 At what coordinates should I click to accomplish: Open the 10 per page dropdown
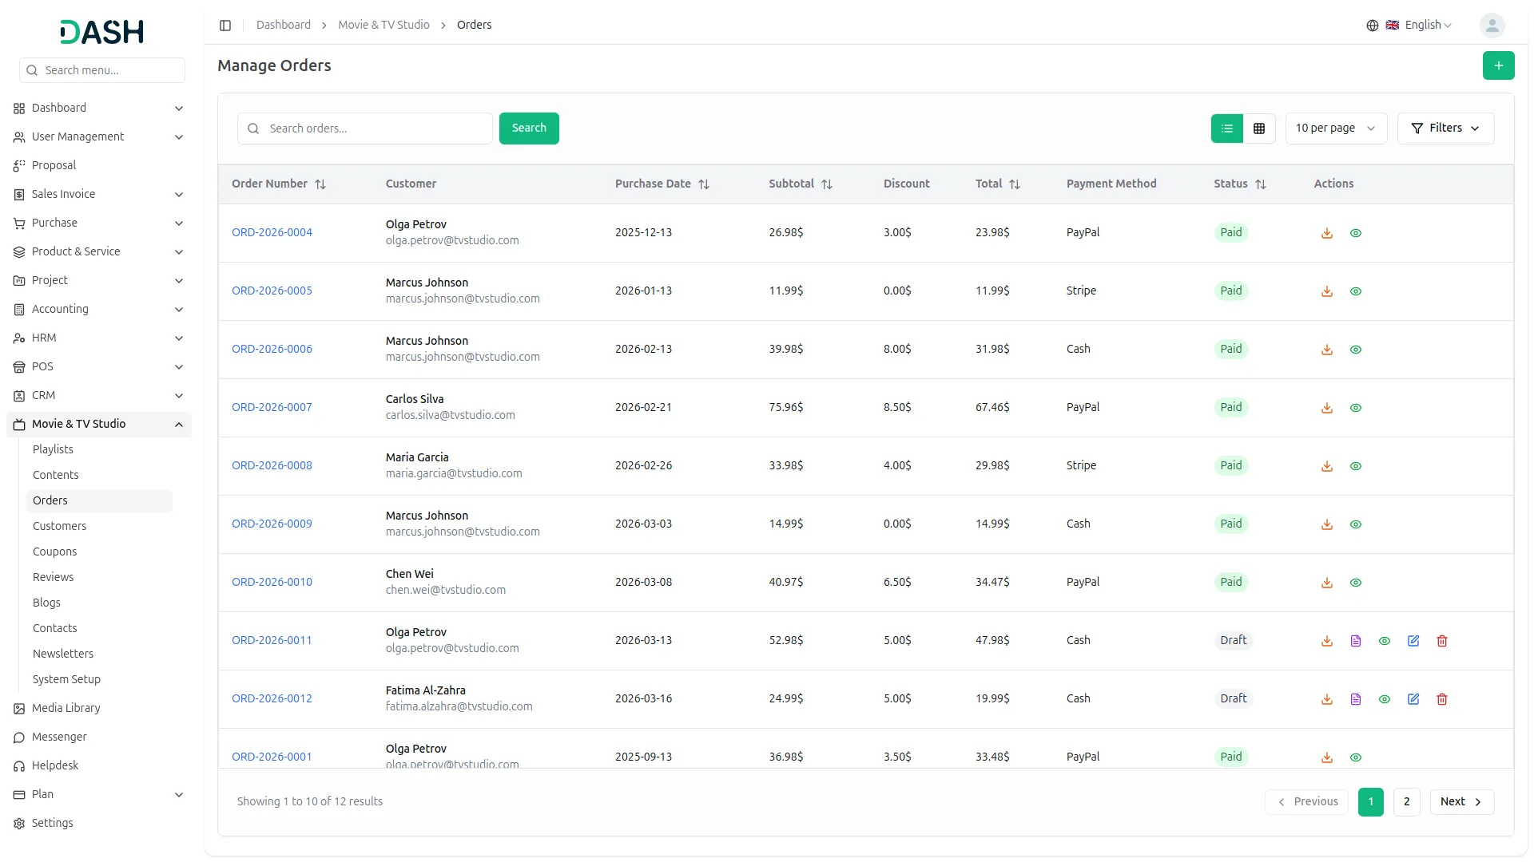click(1335, 129)
